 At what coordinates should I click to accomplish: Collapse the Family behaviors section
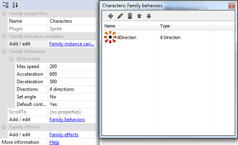pyautogui.click(x=4, y=51)
